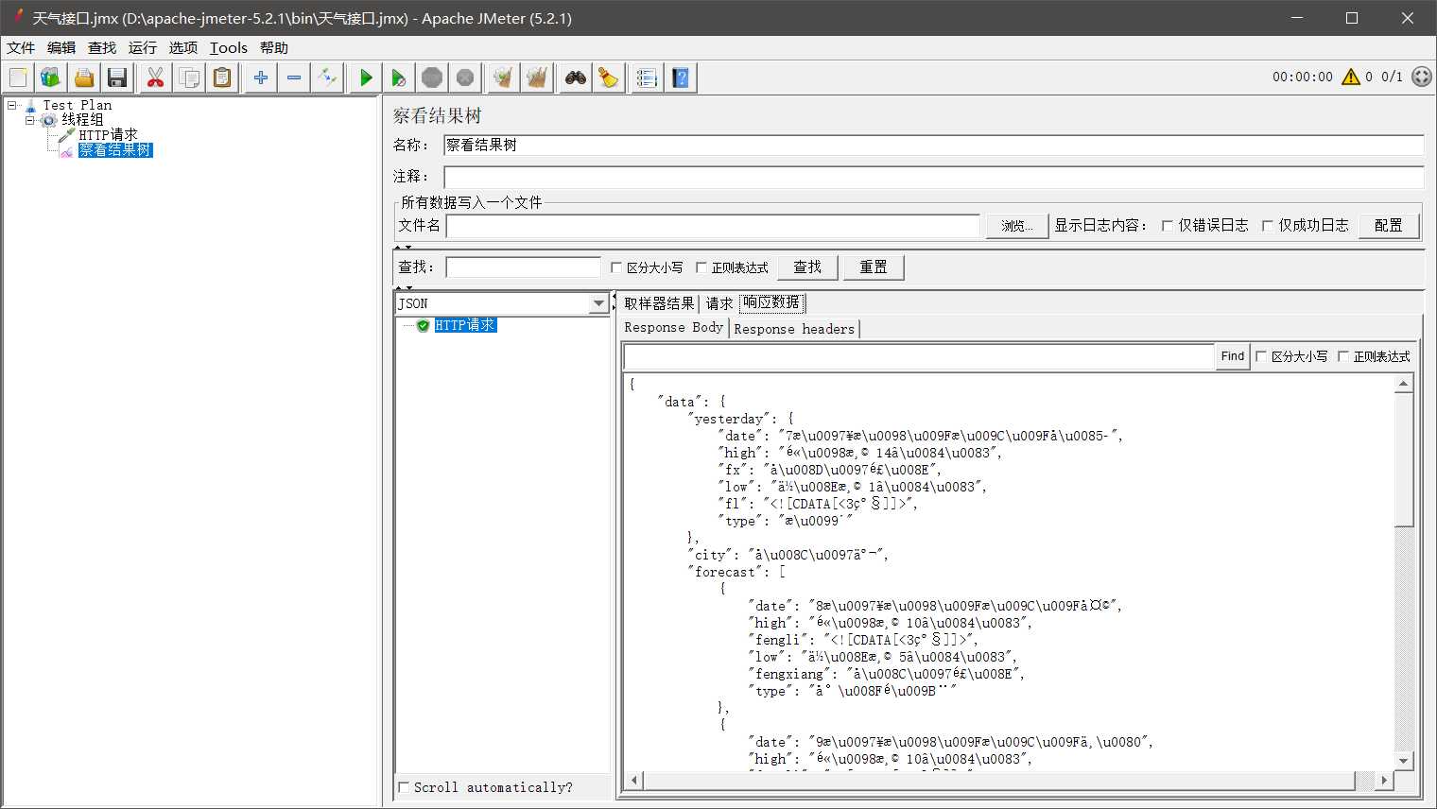Enable 正则表达式 in the 查找 row

(x=701, y=267)
